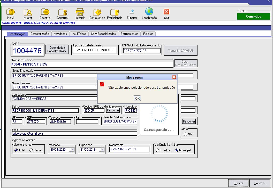Click the Alterar toolbar icon
Image resolution: width=274 pixels, height=188 pixels.
click(x=28, y=12)
